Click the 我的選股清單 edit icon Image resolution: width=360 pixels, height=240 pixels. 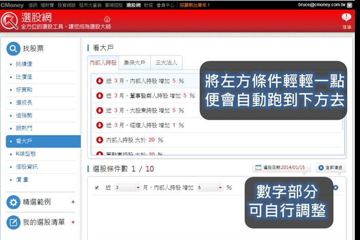[13, 223]
